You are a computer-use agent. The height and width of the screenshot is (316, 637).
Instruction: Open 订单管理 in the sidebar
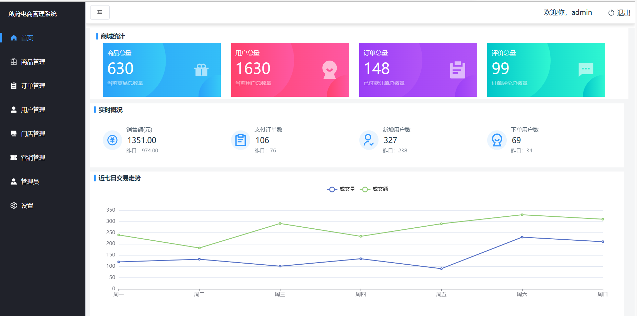tap(43, 86)
